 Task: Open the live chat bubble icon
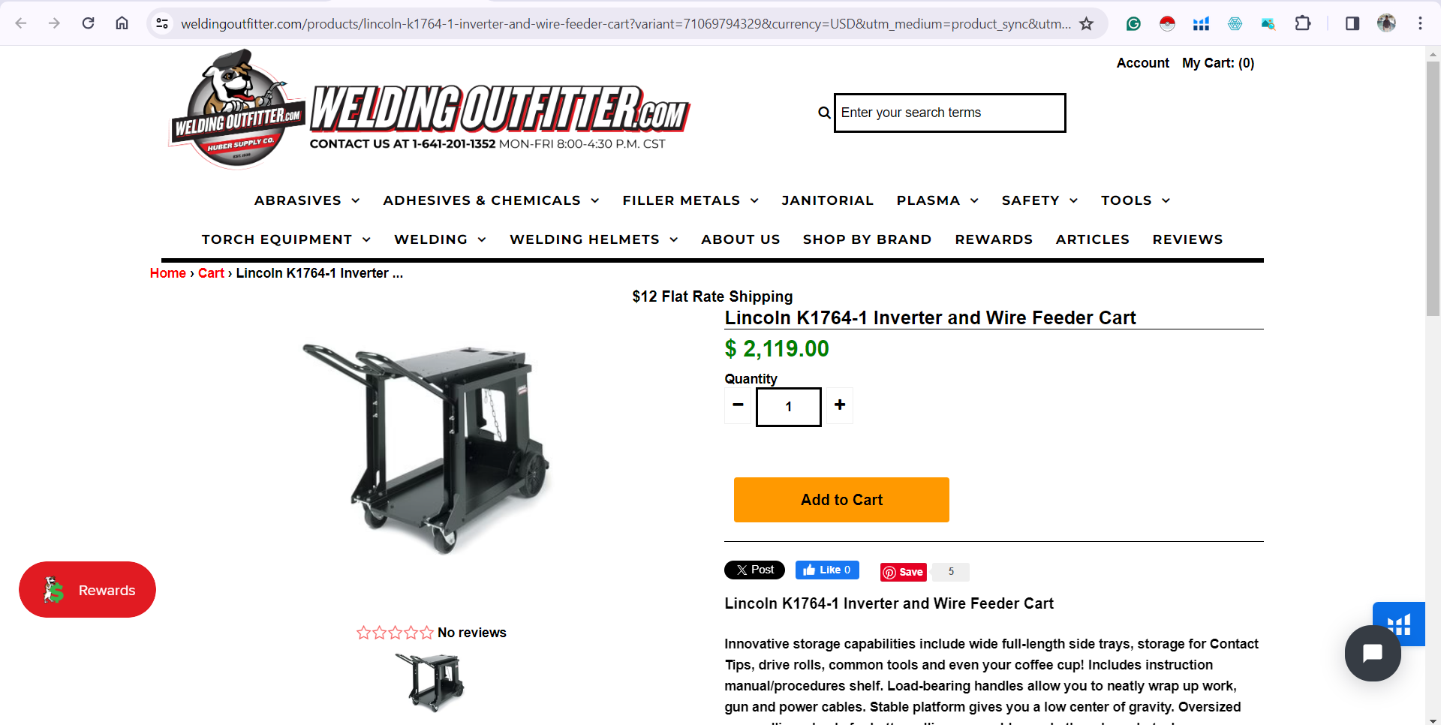(1373, 653)
